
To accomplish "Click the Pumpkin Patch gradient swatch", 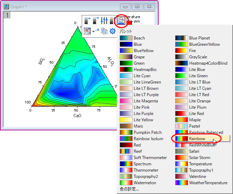I will click(x=126, y=132).
